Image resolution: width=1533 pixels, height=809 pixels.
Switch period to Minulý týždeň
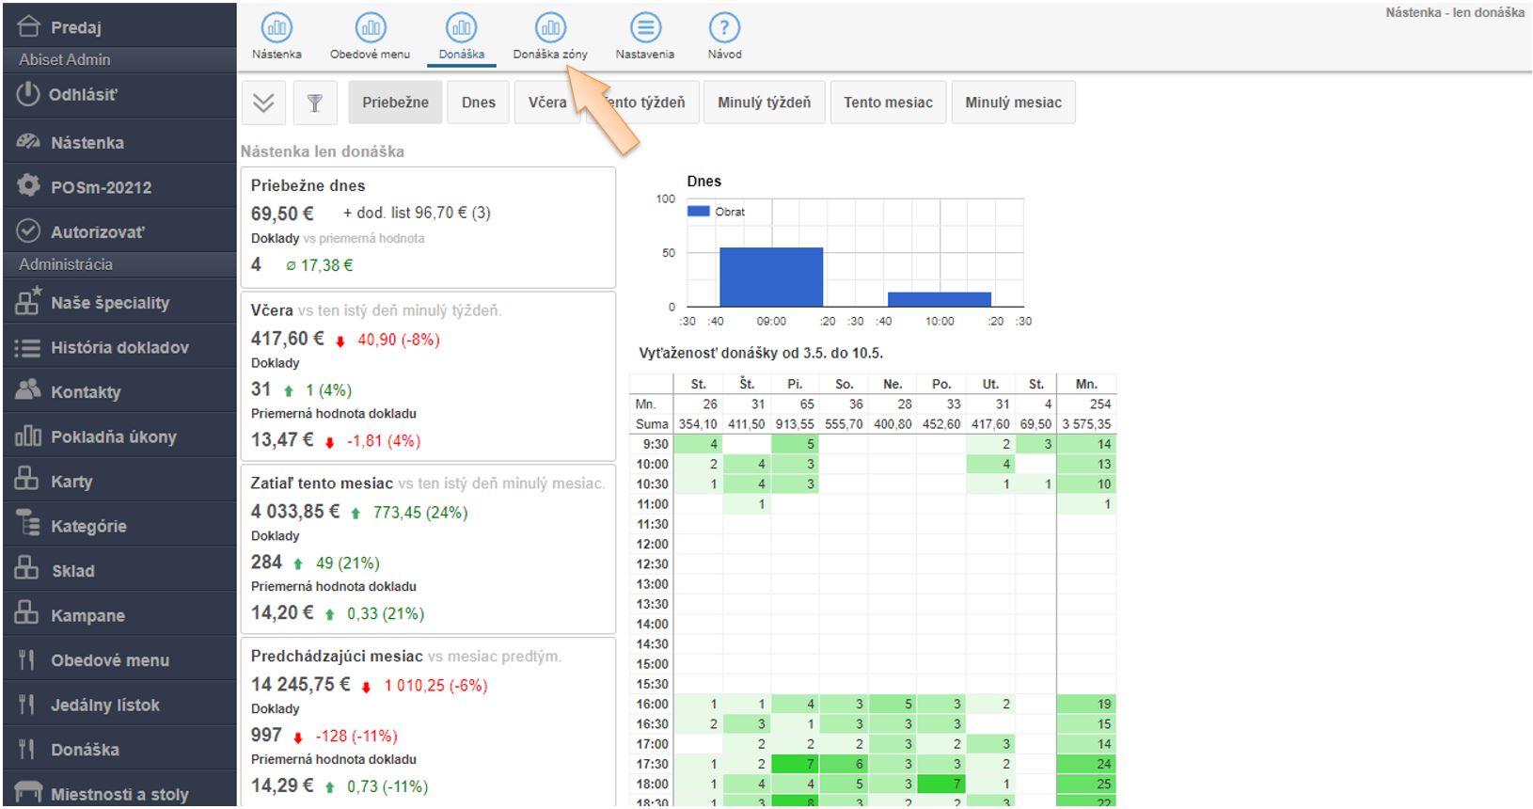pyautogui.click(x=764, y=103)
